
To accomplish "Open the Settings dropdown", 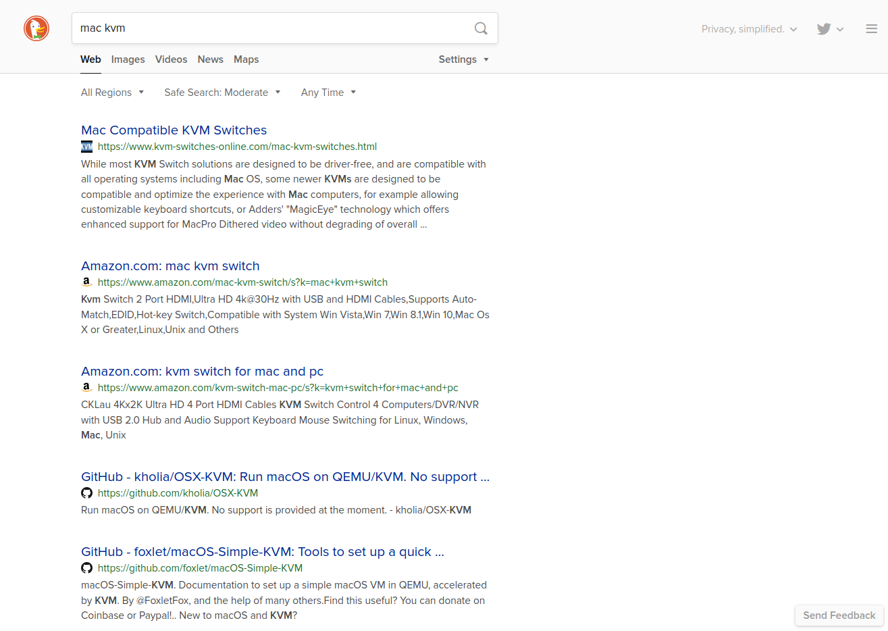I will pos(463,59).
